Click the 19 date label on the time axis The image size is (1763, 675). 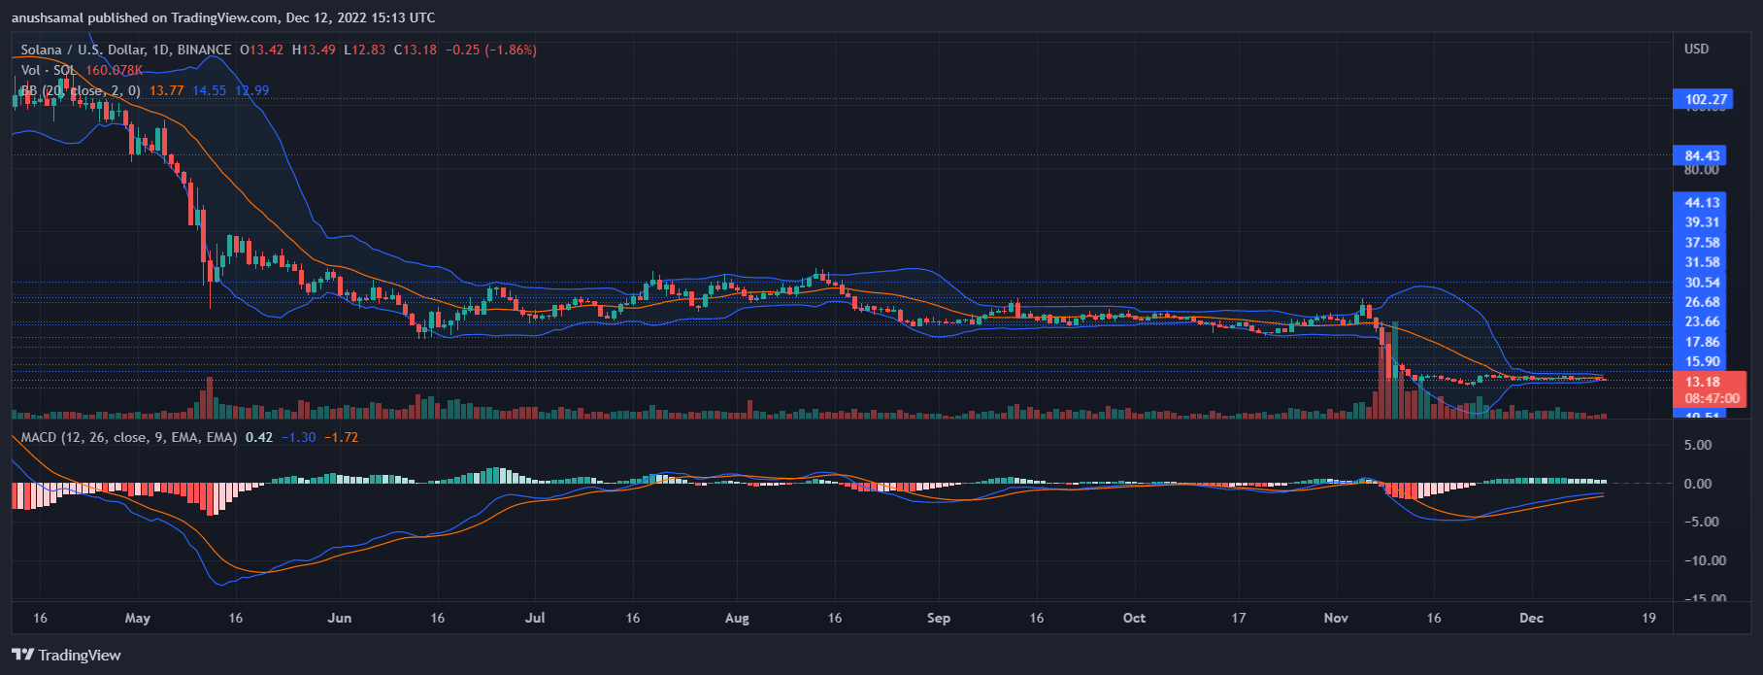[x=1648, y=618]
